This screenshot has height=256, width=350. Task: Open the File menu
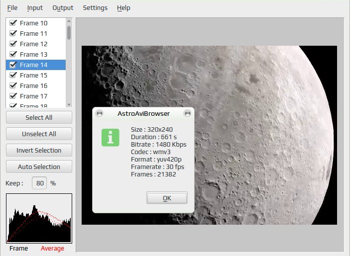point(12,8)
